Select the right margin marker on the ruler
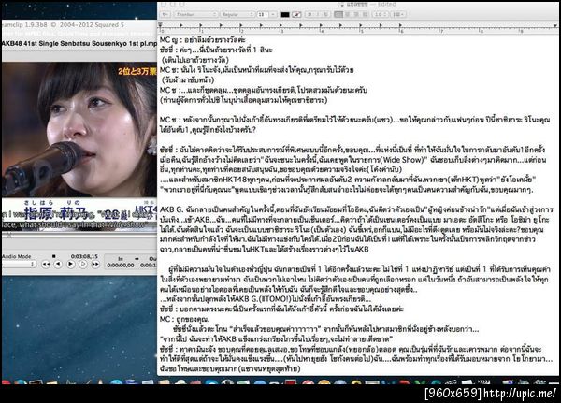The image size is (561, 403). point(555,26)
